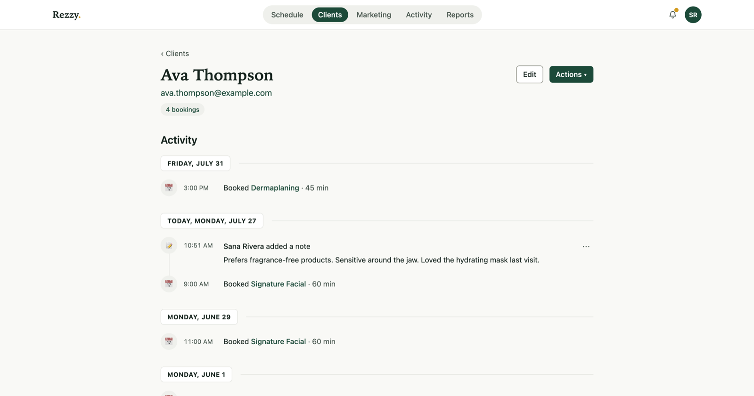Click ava.thompson@example.com email link

(216, 93)
